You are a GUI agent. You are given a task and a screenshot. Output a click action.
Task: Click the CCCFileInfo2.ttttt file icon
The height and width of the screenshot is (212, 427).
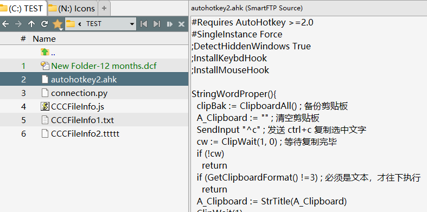pyautogui.click(x=45, y=133)
